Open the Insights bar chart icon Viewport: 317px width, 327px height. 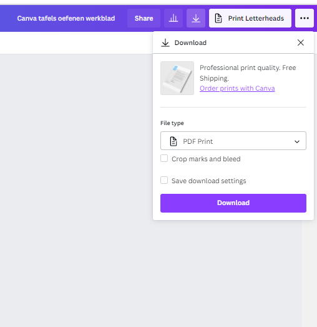173,18
